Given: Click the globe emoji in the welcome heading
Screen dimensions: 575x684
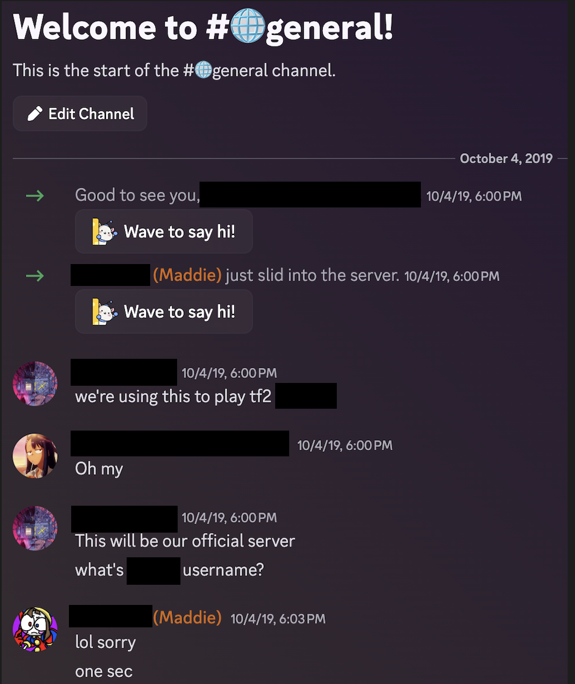Looking at the screenshot, I should pyautogui.click(x=247, y=27).
